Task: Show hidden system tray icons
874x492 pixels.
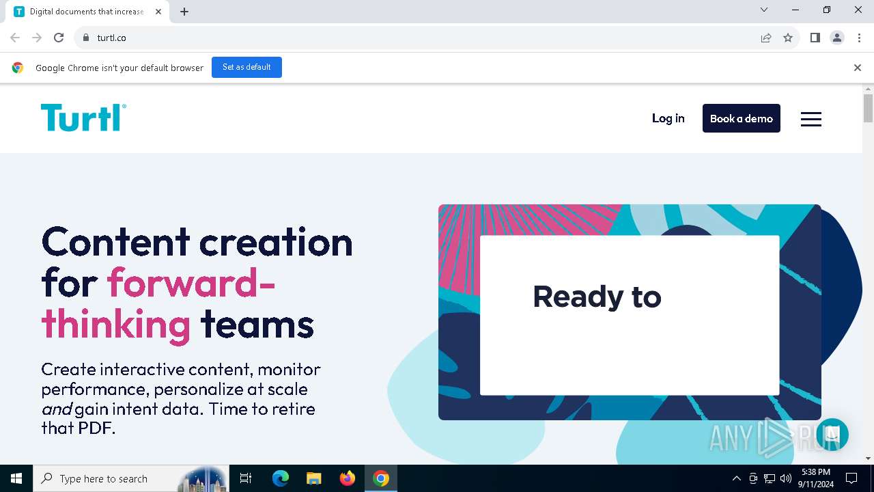Action: coord(736,478)
